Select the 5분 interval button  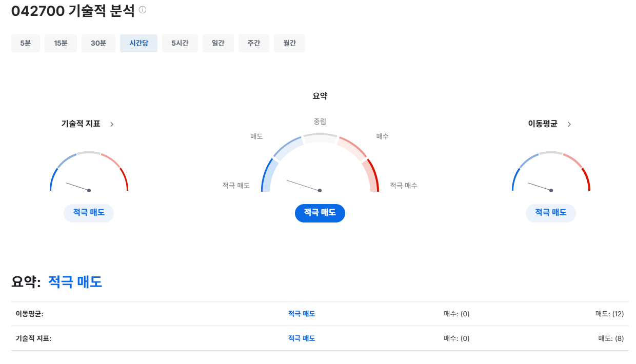point(25,43)
